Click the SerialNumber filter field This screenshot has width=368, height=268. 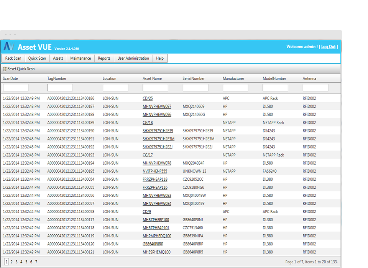coord(196,87)
